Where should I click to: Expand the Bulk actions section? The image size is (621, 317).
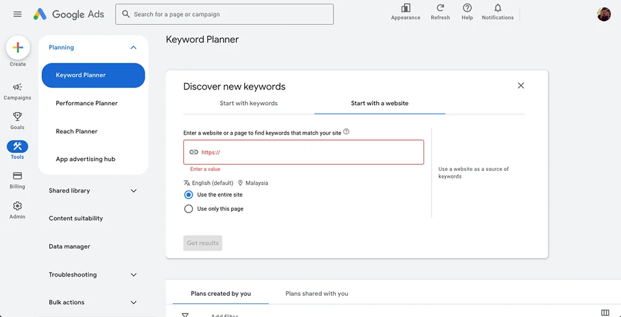click(133, 303)
